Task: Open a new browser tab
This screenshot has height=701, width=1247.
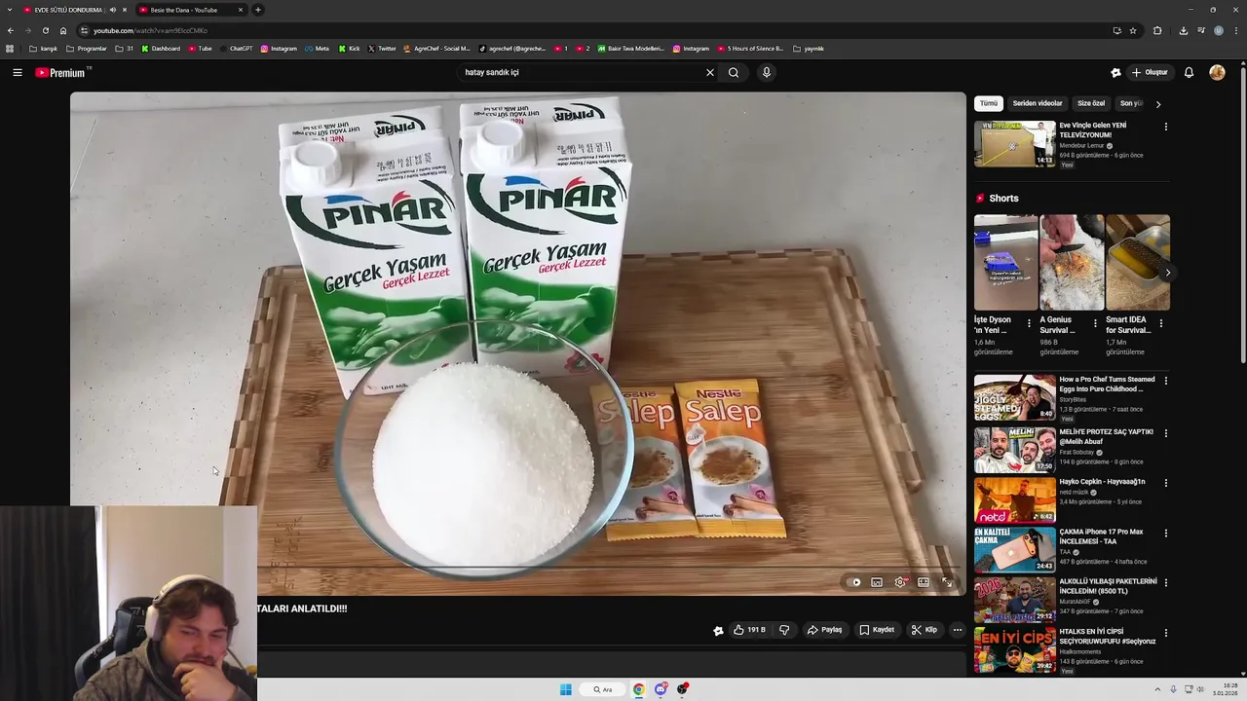Action: click(258, 10)
